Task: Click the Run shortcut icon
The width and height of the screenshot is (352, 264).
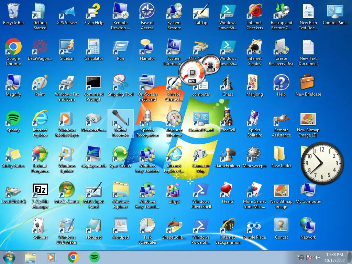Action: pos(120,47)
